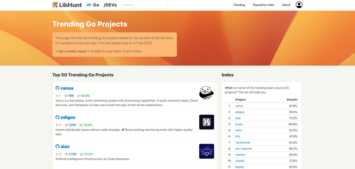The height and width of the screenshot is (169, 355).
Task: Click the 'Top 50 Trending Go Projects' heading
Action: click(x=83, y=75)
